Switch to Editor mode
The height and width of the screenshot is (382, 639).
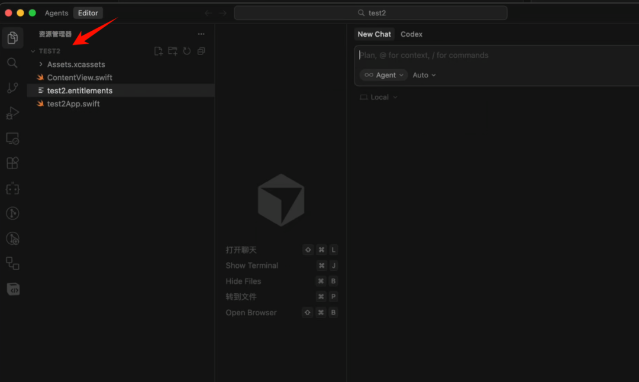click(x=88, y=13)
